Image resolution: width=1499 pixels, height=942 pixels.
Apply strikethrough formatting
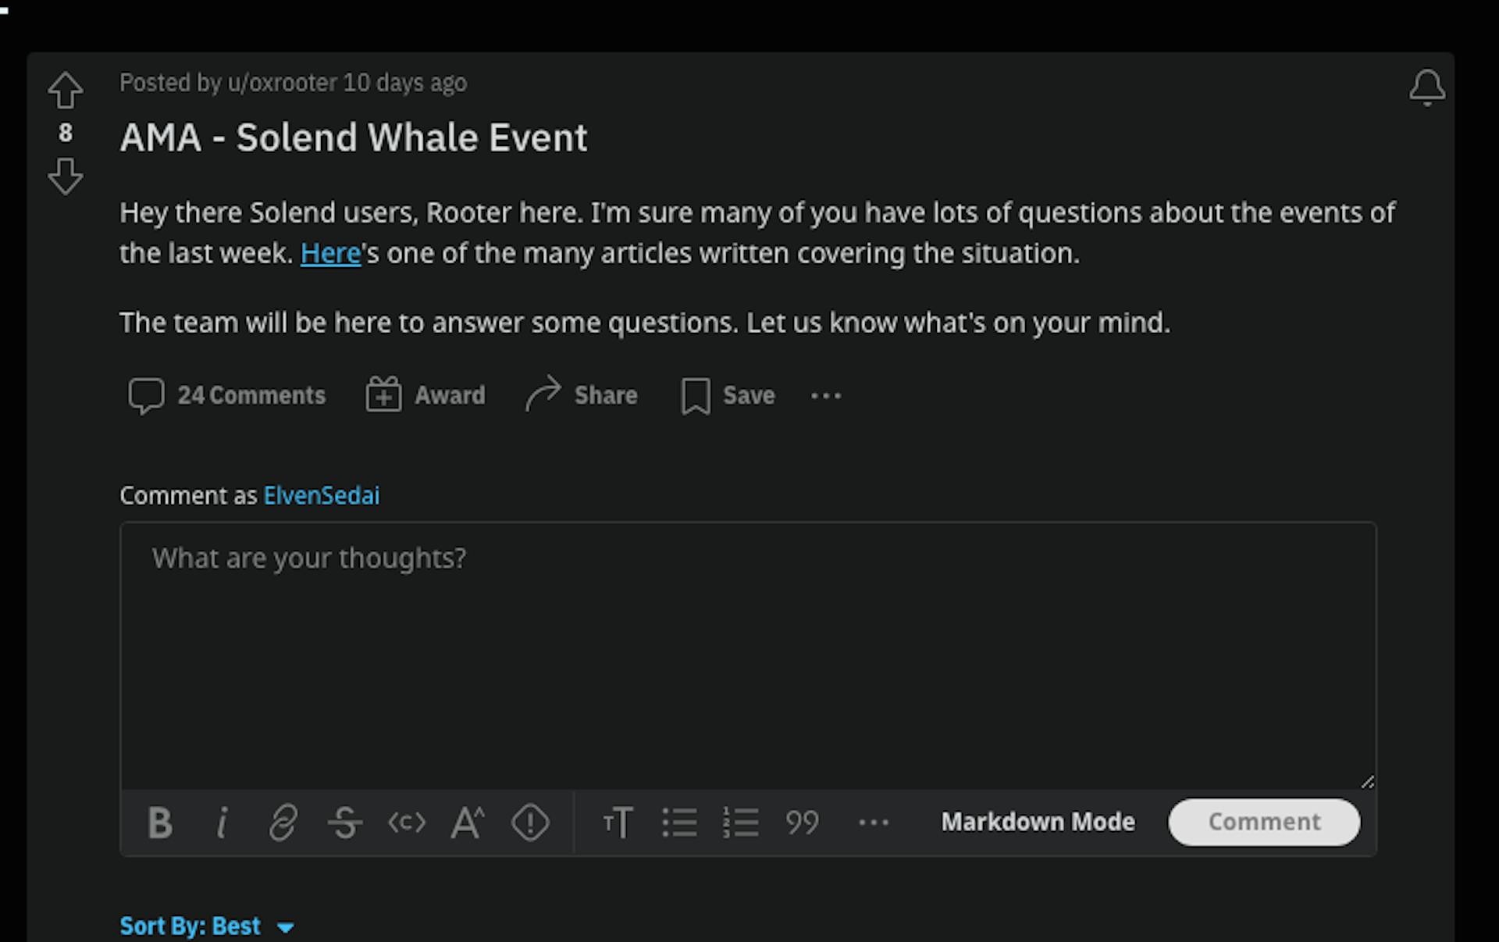click(344, 822)
